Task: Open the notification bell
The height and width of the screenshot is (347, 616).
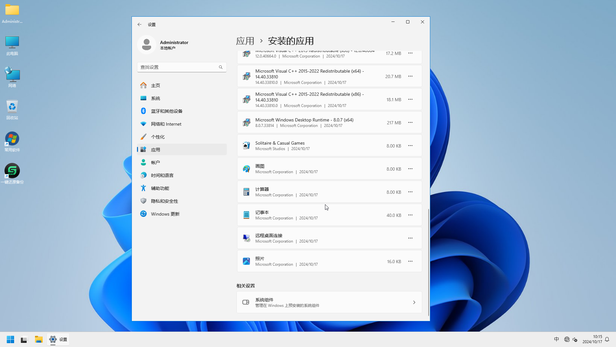Action: pos(607,339)
